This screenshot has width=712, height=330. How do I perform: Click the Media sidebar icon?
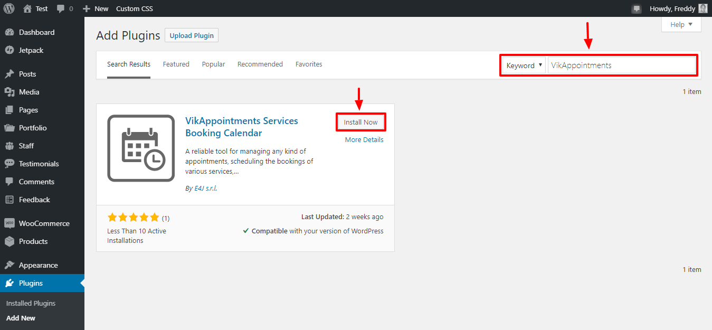tap(10, 92)
